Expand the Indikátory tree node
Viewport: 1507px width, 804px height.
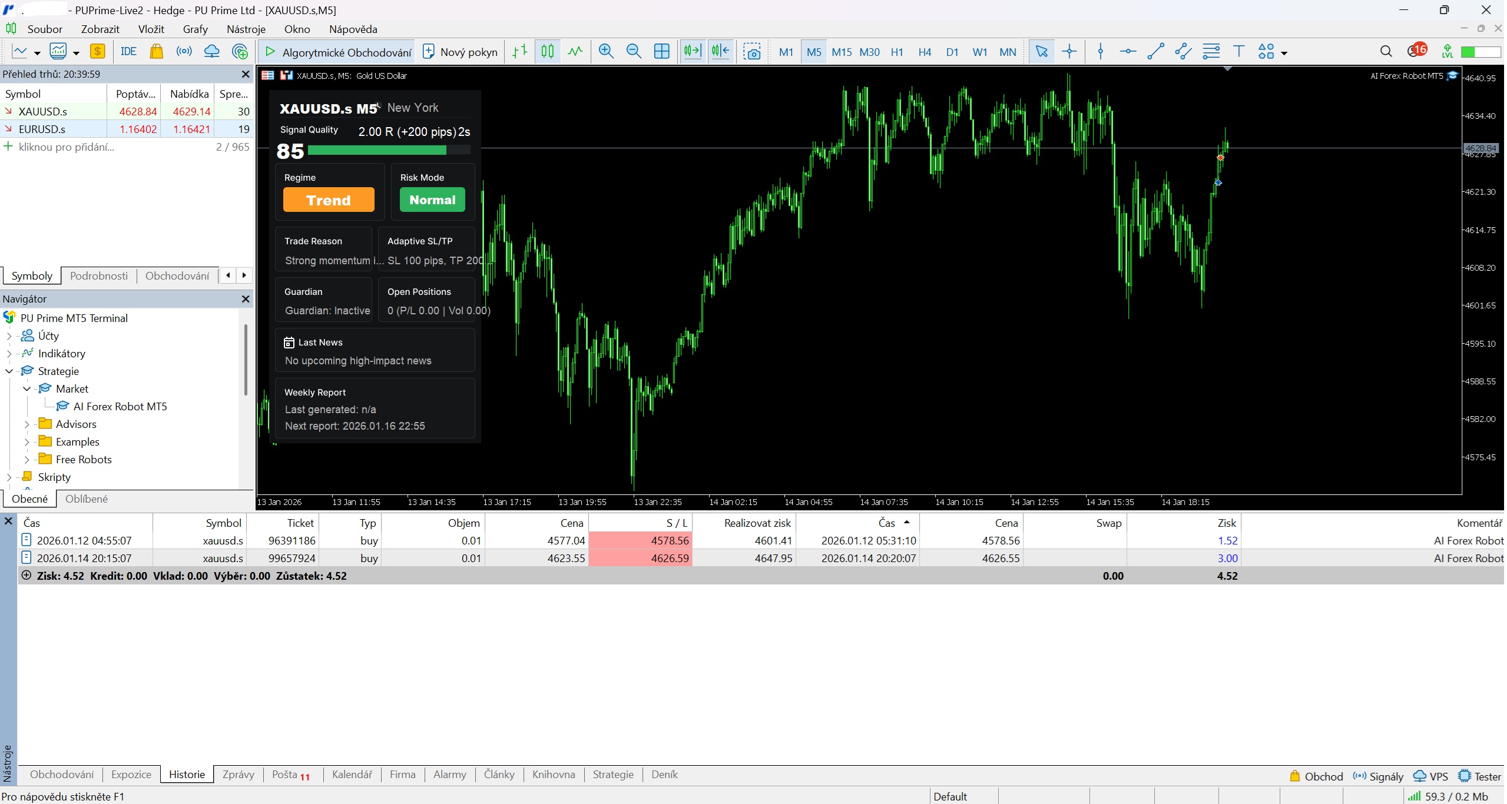[x=9, y=354]
